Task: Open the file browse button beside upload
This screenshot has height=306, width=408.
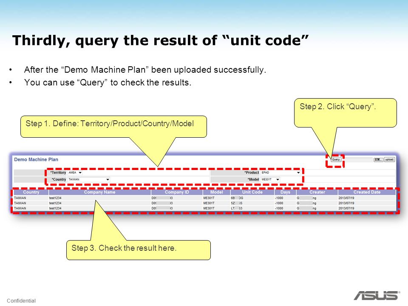Action: 378,159
